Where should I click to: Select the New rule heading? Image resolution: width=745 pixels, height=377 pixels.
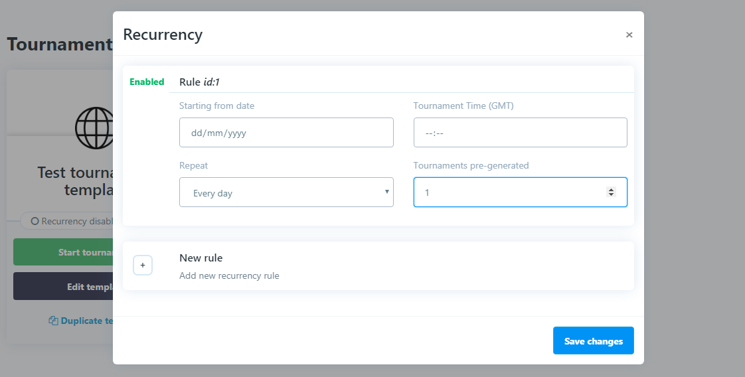[201, 258]
